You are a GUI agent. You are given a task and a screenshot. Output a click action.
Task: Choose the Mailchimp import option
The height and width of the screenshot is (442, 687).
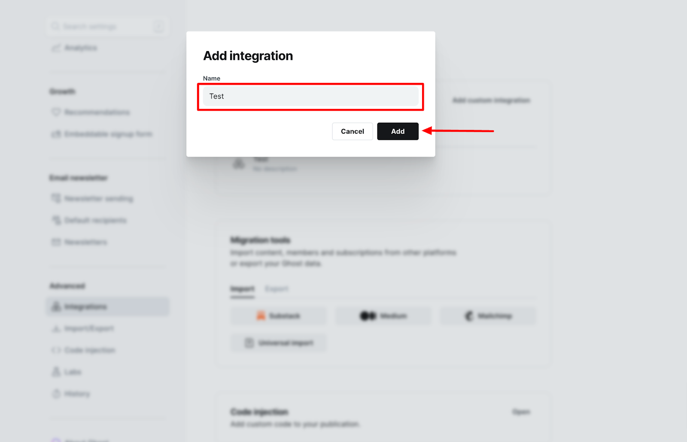pyautogui.click(x=488, y=316)
